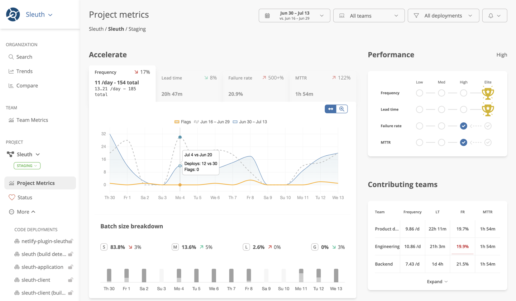This screenshot has height=301, width=516.
Task: Select Failure rate Elite circle
Action: click(x=488, y=126)
